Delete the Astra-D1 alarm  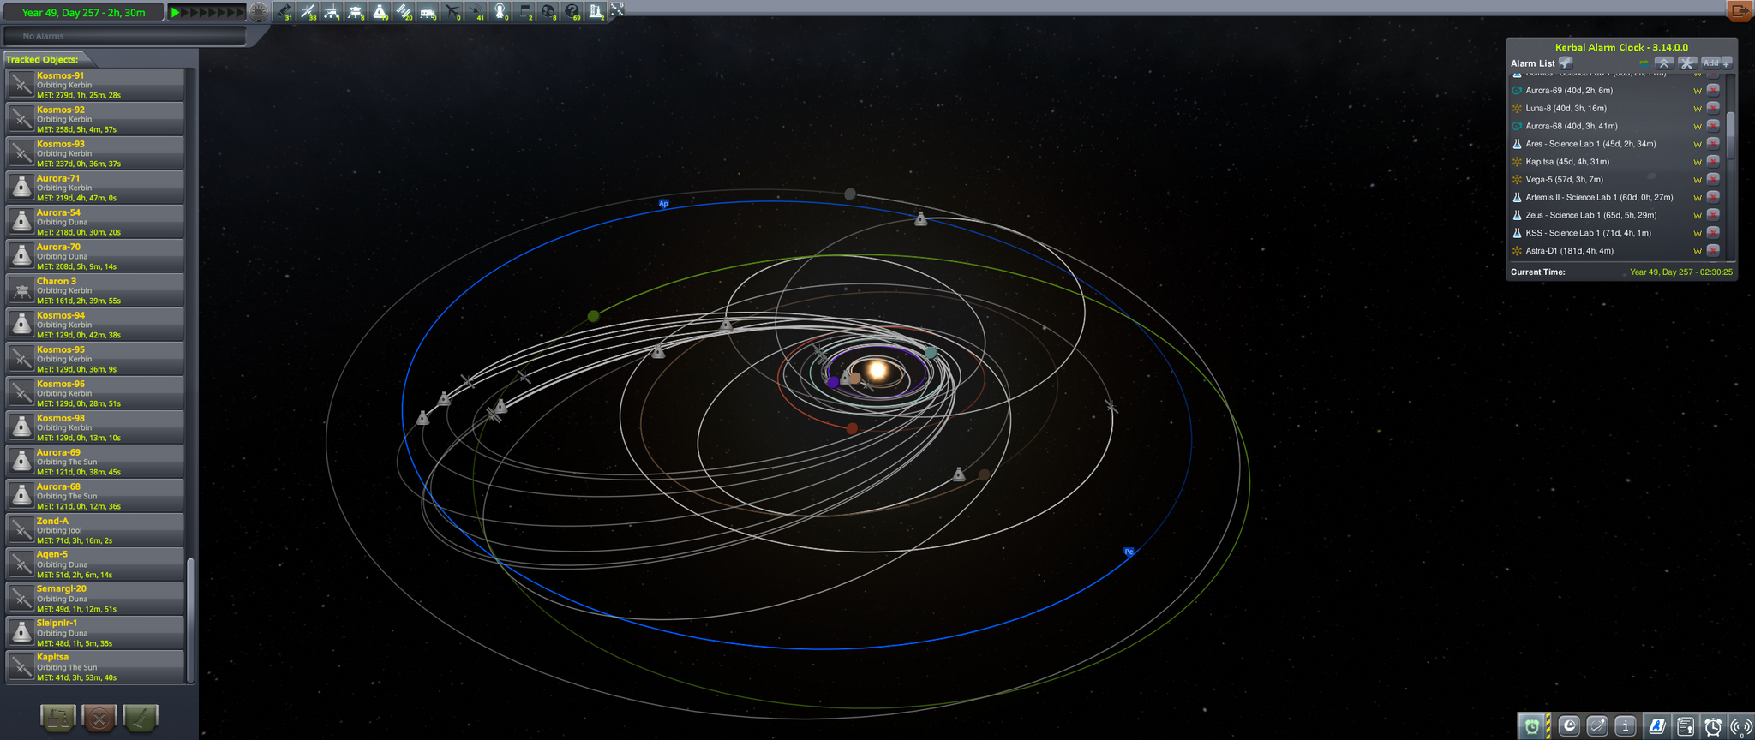pos(1713,251)
